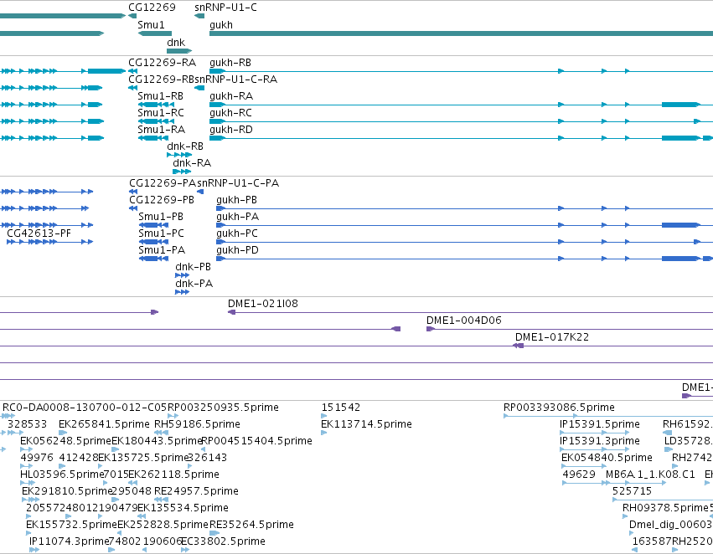This screenshot has height=554, width=713.
Task: Open the dnk-RB transcript label
Action: coord(185,146)
